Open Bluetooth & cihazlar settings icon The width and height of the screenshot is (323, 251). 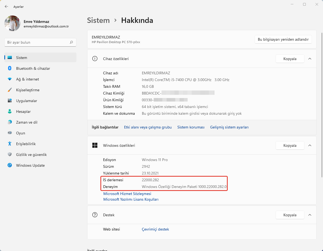pyautogui.click(x=10, y=68)
